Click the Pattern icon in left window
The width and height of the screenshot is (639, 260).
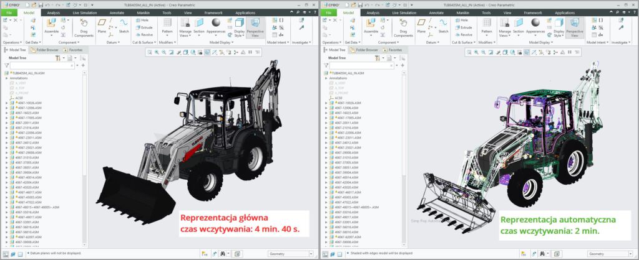[x=167, y=22]
